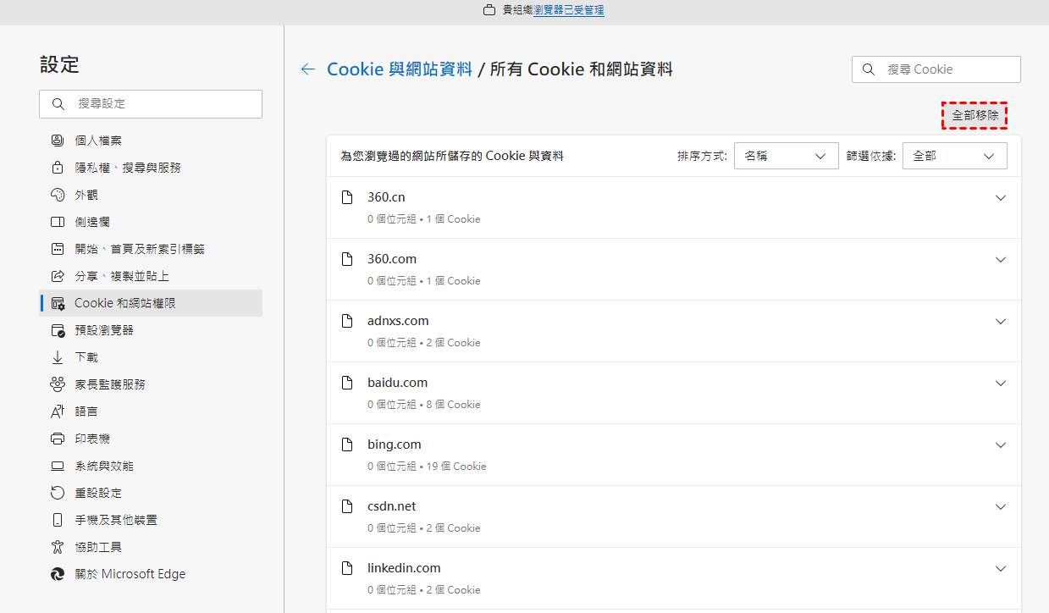Image resolution: width=1049 pixels, height=613 pixels.
Task: Click the "19 個 Cookie" count text
Action: (456, 467)
